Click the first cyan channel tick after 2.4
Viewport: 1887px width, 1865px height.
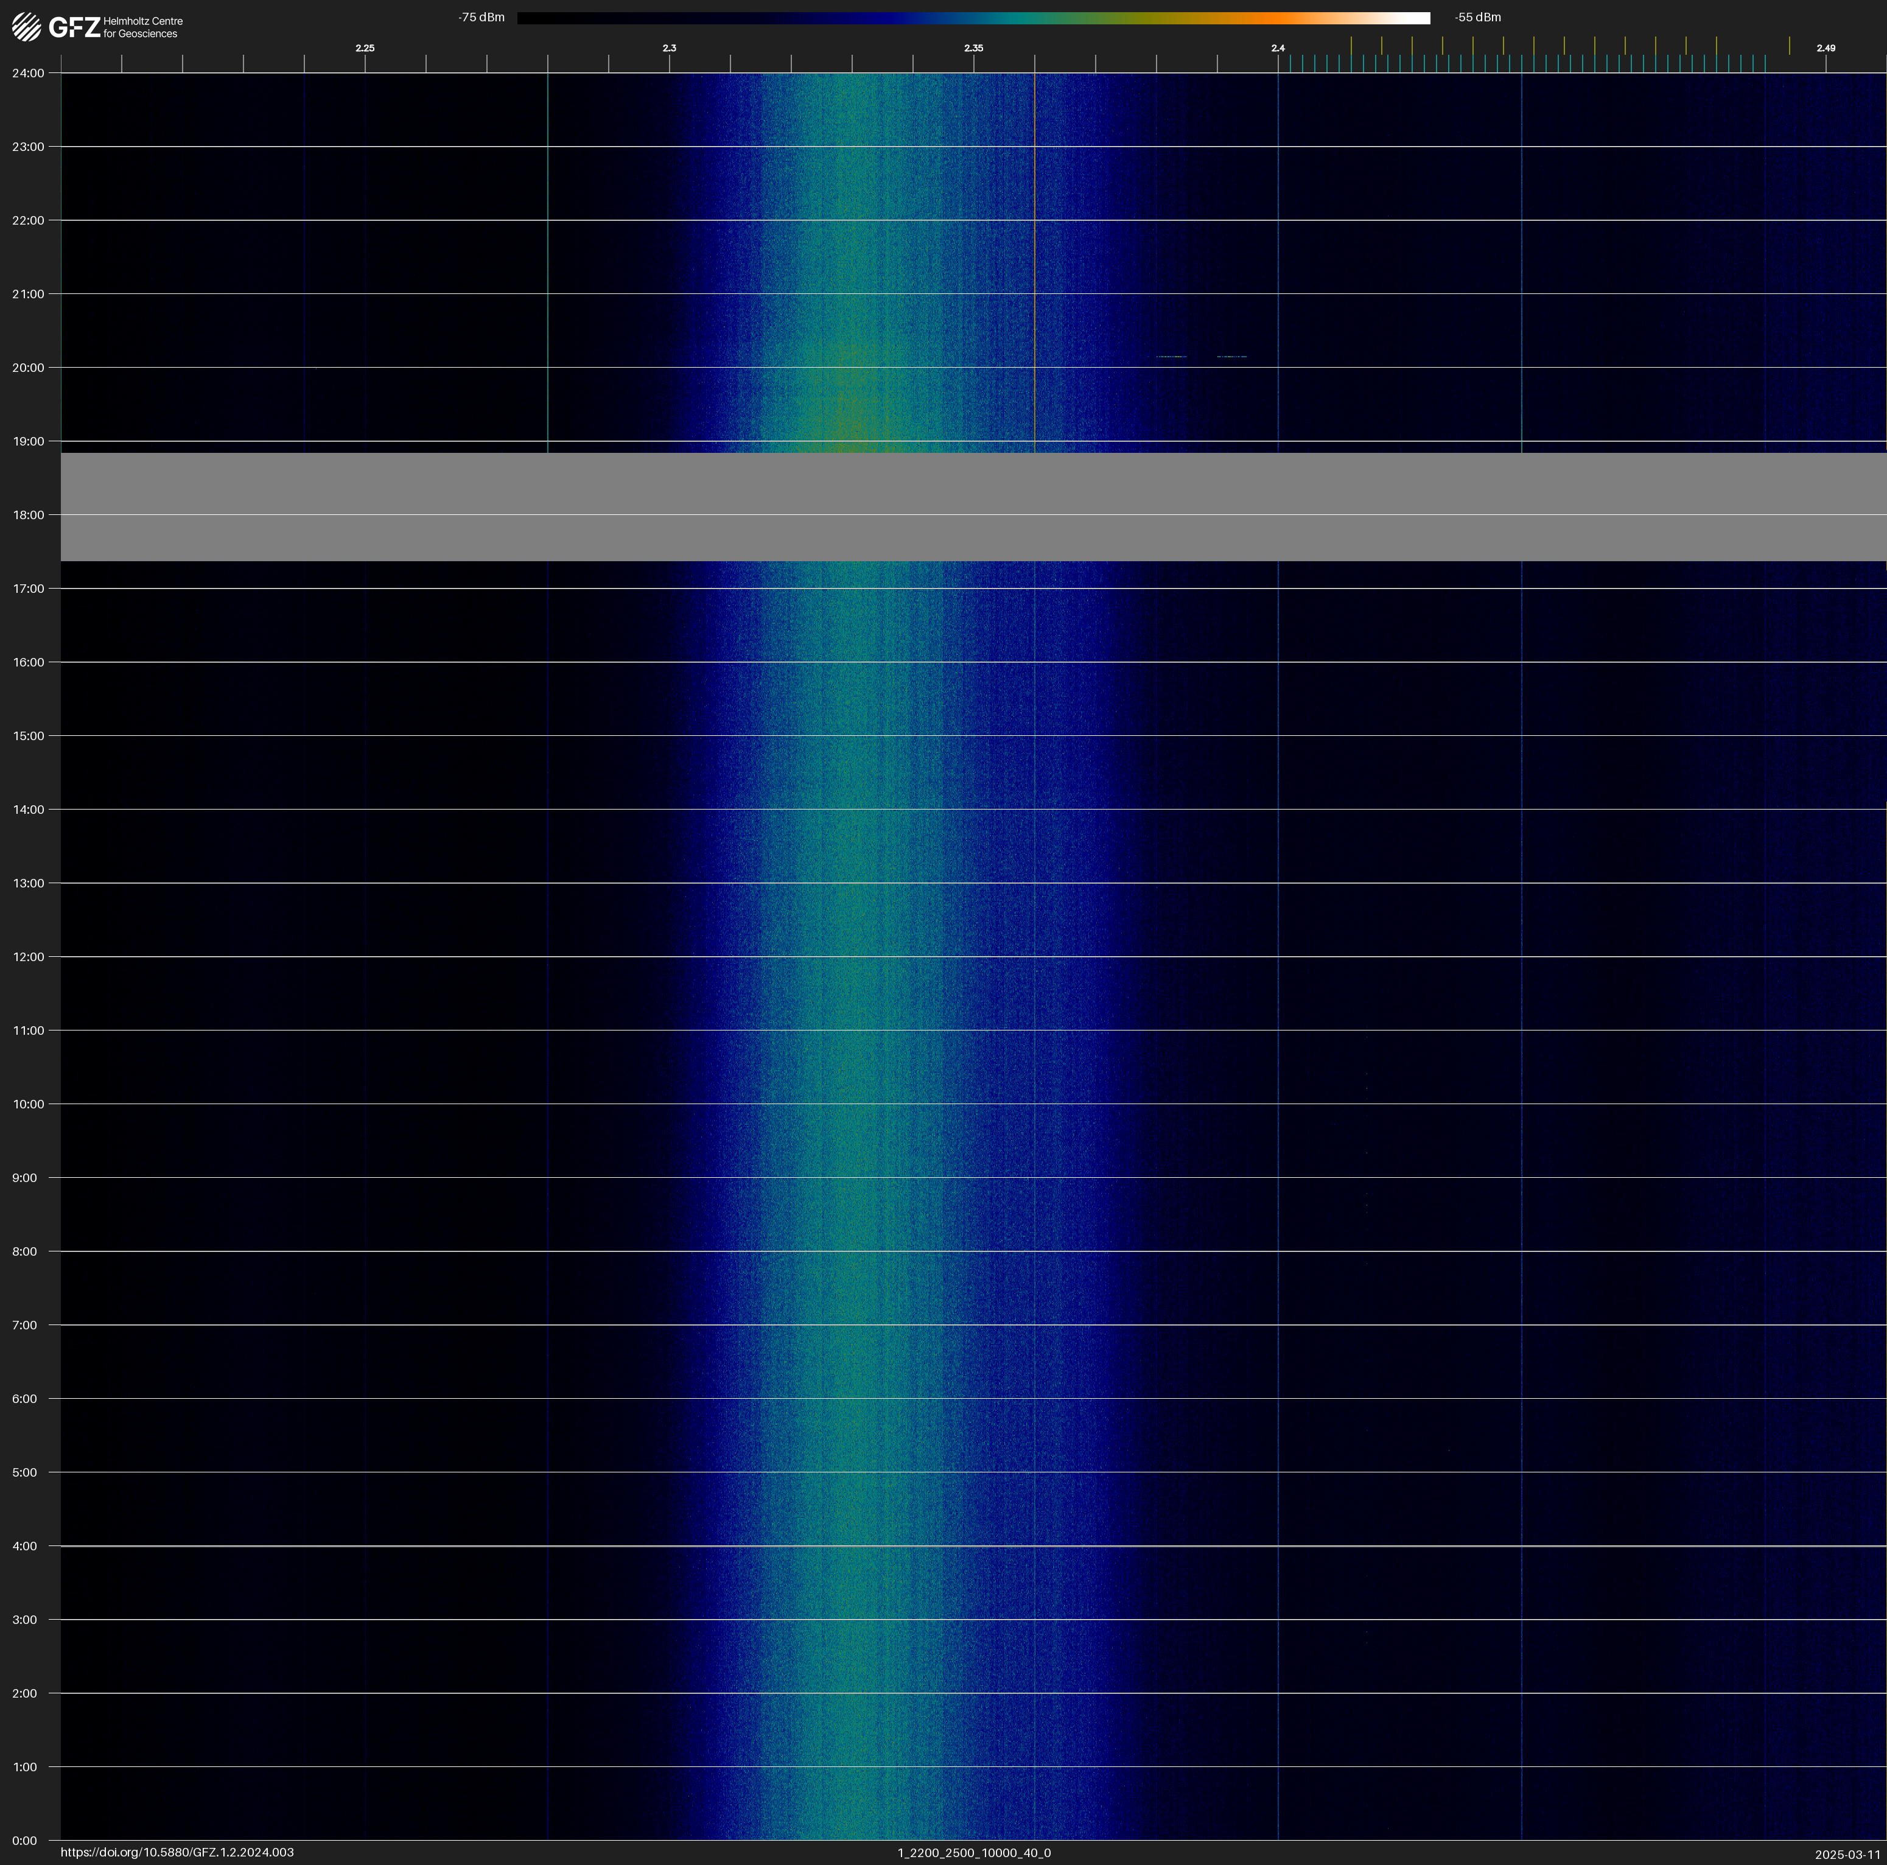[x=1290, y=63]
